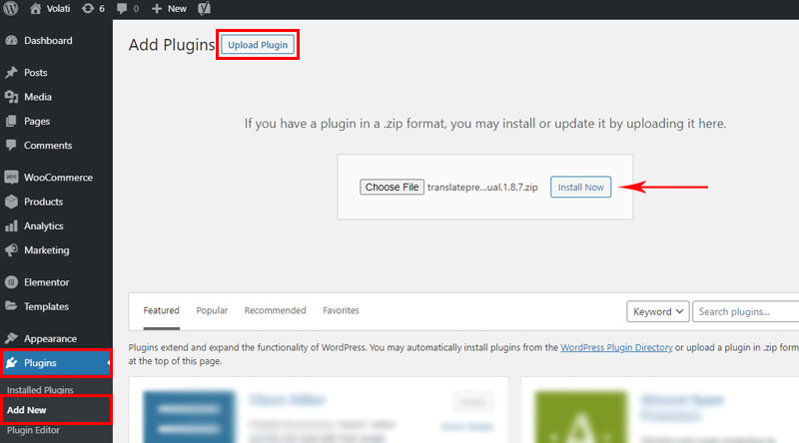Open Plugin Editor submenu
The width and height of the screenshot is (799, 443).
click(x=33, y=430)
